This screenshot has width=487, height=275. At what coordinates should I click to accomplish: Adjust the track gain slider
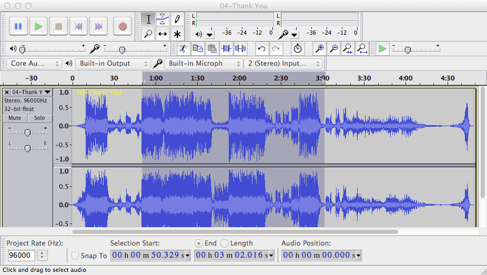point(28,132)
